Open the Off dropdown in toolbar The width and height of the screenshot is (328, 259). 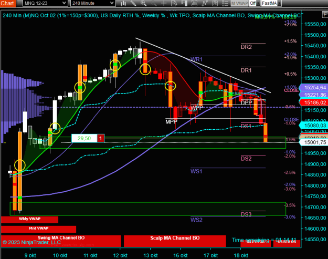pos(255,3)
